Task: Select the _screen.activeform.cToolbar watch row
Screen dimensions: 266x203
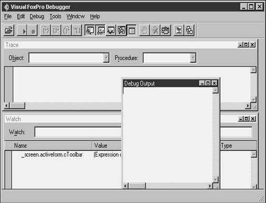Action: click(52, 154)
